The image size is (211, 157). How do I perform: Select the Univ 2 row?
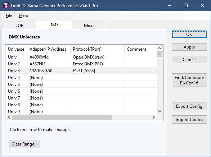click(x=81, y=64)
